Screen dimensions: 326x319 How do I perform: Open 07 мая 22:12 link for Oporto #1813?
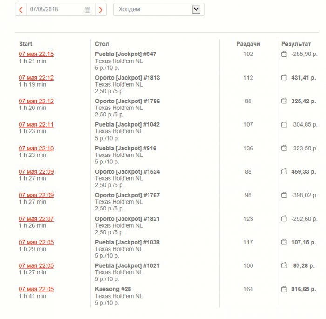[x=36, y=78]
